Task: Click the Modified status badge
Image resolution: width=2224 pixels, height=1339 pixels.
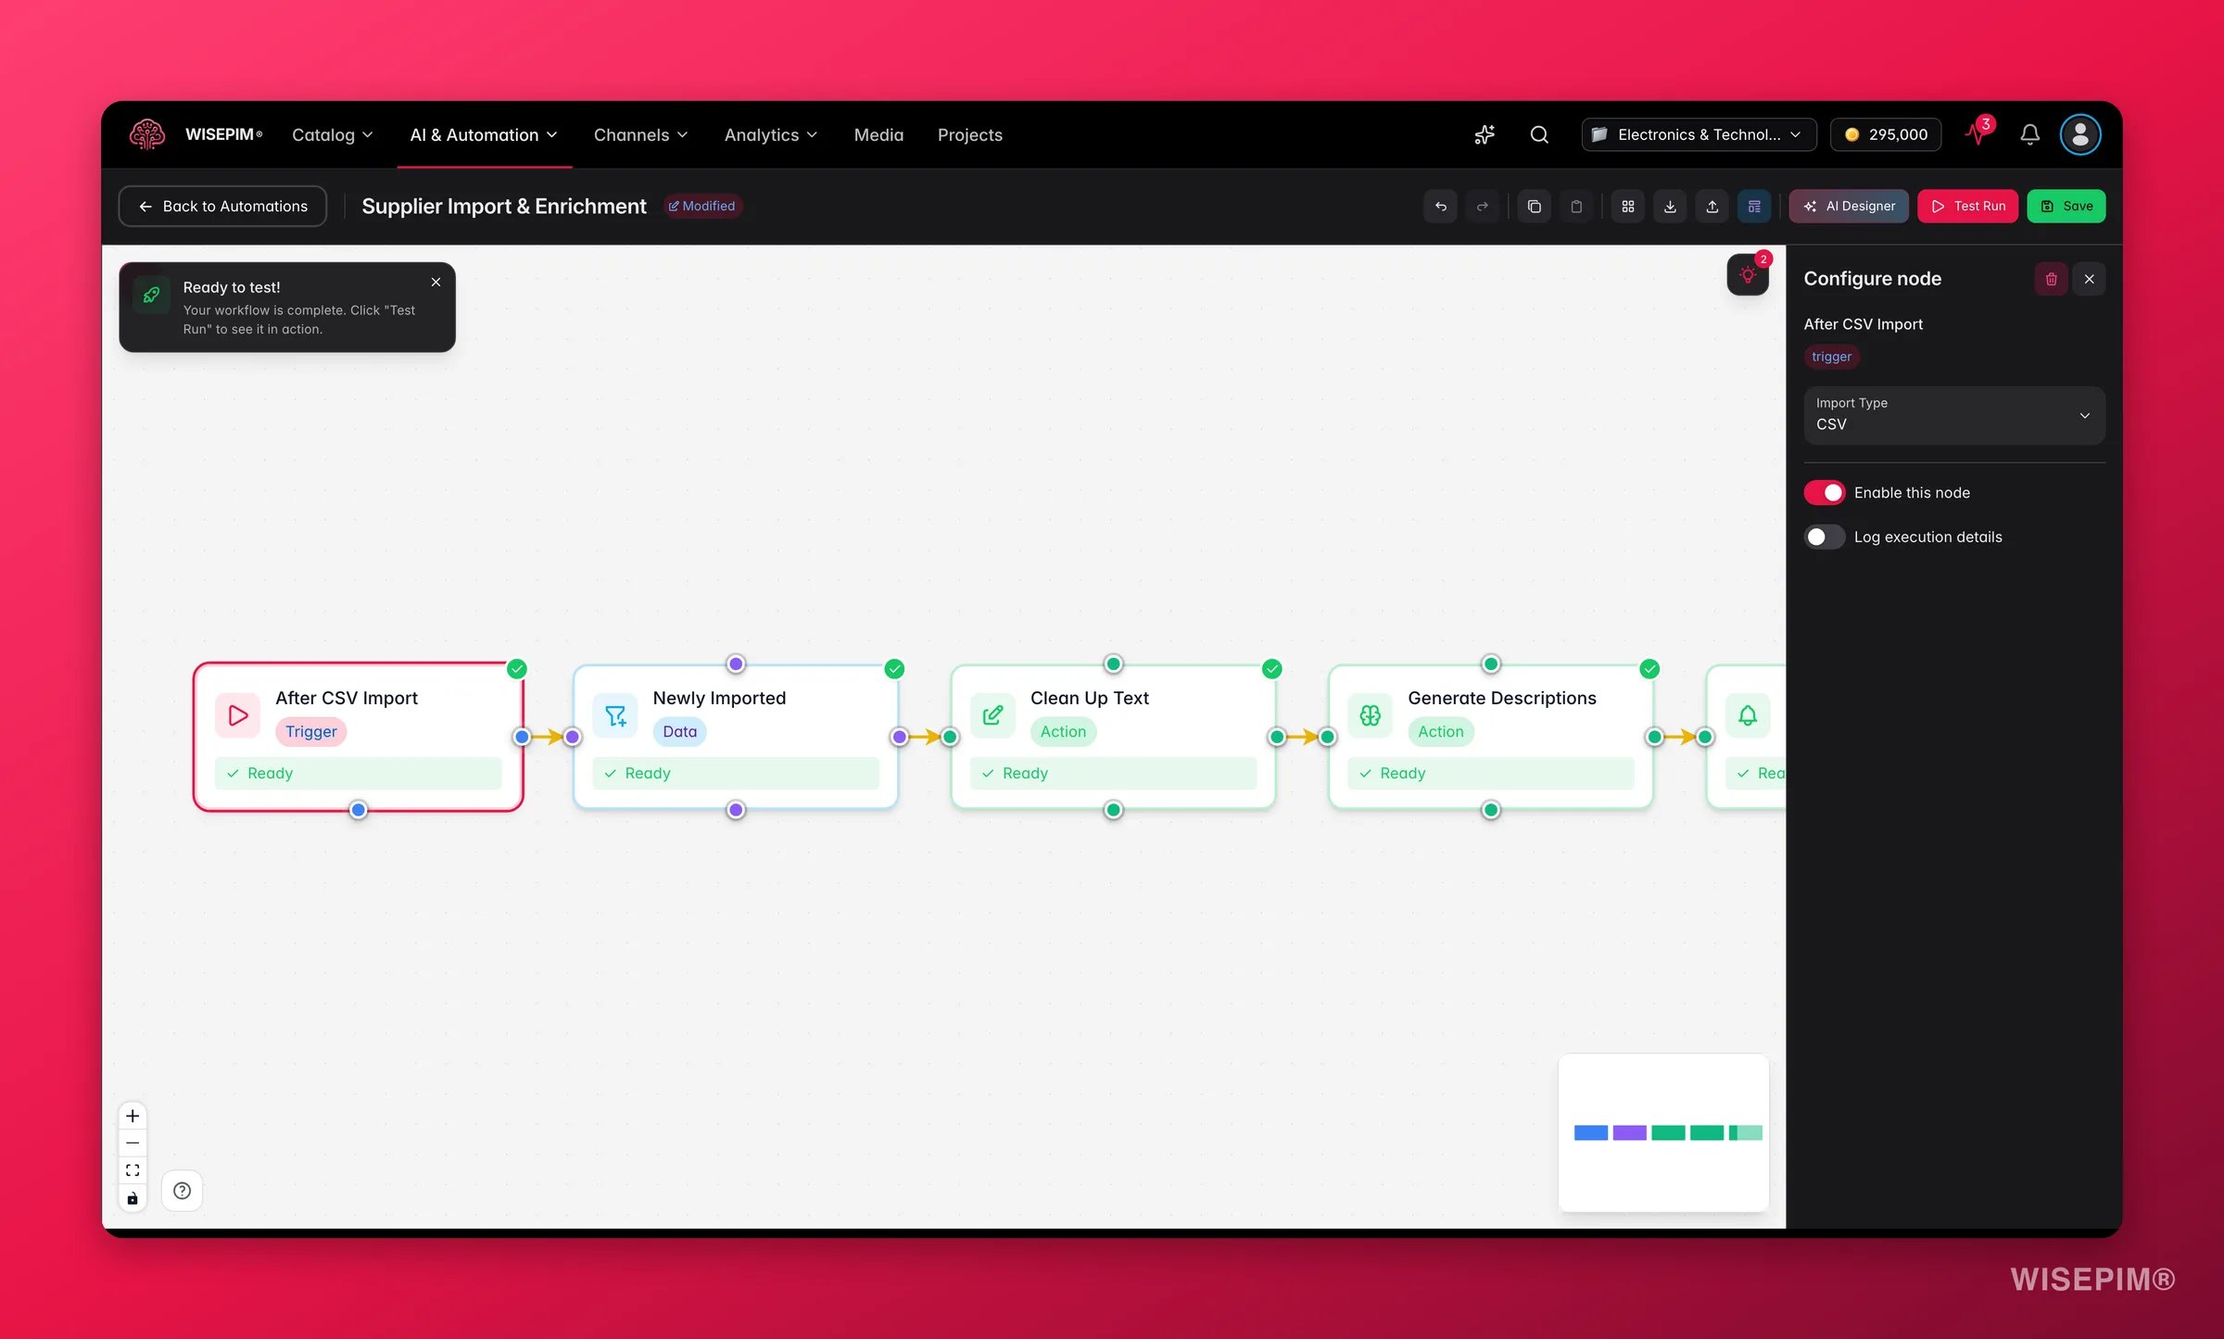Action: 701,206
